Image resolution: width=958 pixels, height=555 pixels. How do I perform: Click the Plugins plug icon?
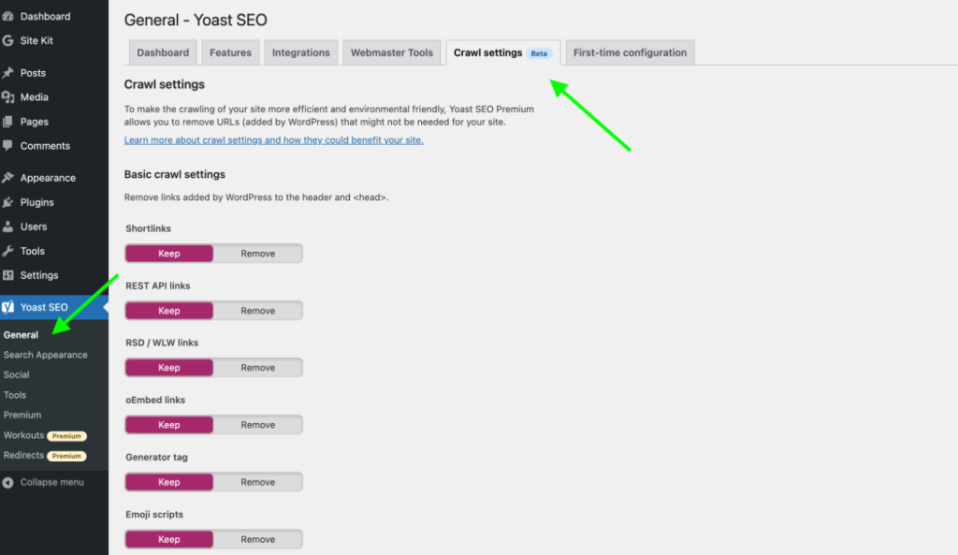[x=7, y=202]
